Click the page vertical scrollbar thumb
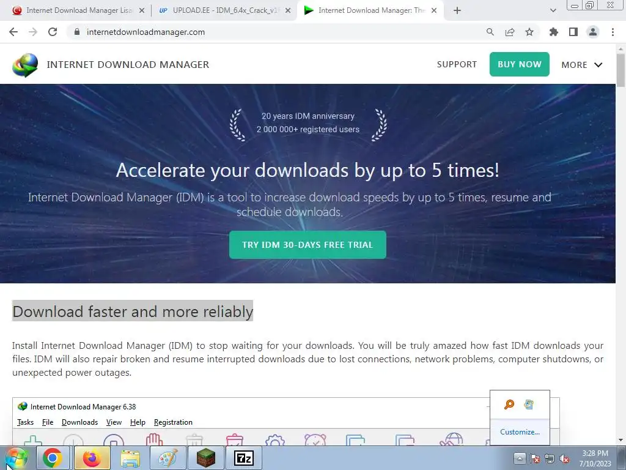The width and height of the screenshot is (626, 470). point(620,70)
